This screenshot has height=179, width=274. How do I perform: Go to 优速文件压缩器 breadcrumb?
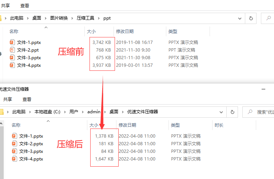click(143, 112)
